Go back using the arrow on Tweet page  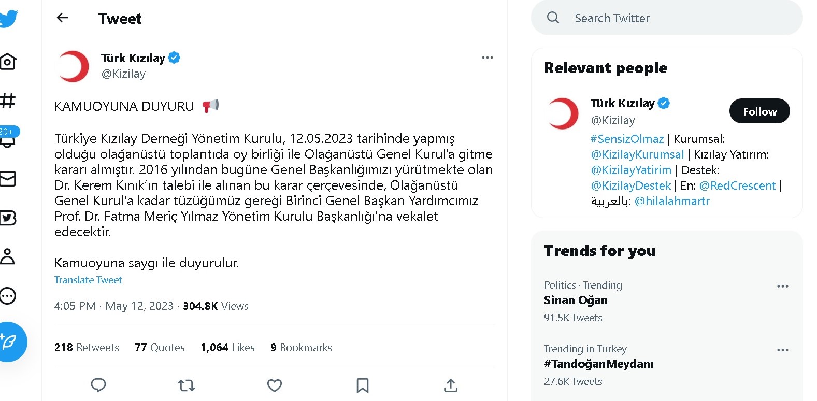point(62,18)
